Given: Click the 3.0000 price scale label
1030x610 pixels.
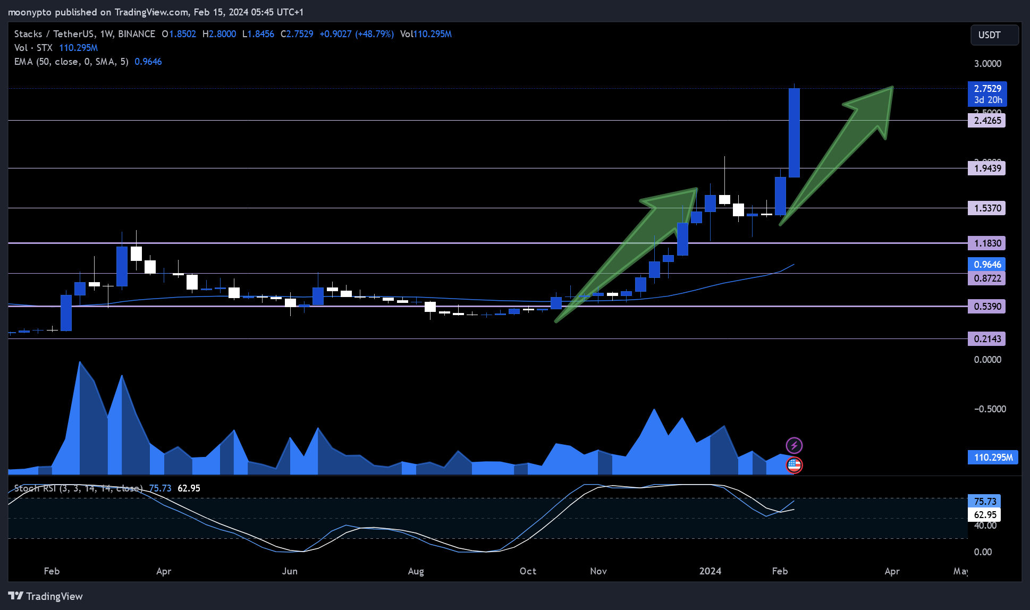Looking at the screenshot, I should point(987,64).
